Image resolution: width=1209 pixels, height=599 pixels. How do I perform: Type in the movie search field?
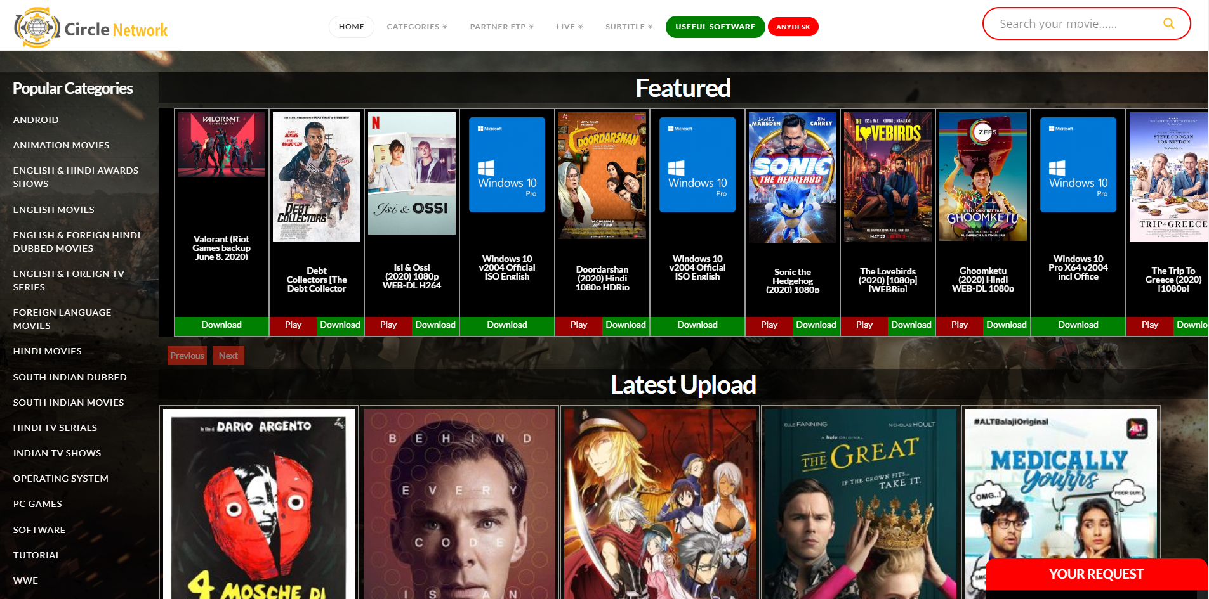tap(1073, 23)
